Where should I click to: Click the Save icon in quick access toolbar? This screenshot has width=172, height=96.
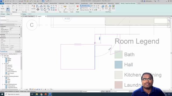click(x=8, y=1)
